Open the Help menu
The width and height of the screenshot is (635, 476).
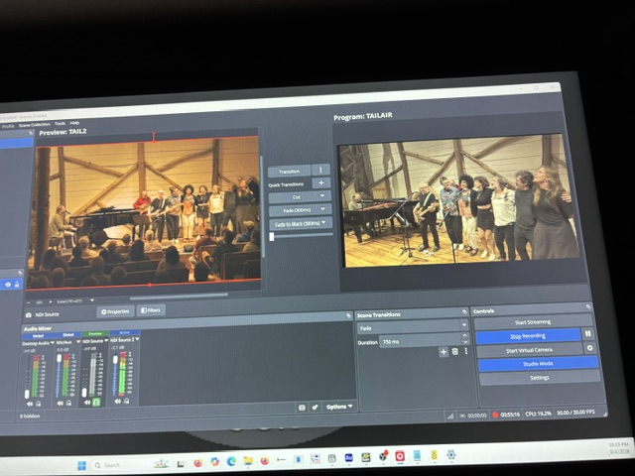coord(74,123)
